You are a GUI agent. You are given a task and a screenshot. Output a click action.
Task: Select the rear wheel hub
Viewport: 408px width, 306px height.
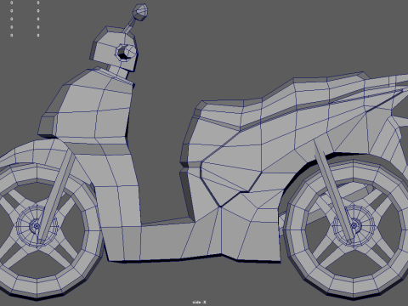point(354,226)
